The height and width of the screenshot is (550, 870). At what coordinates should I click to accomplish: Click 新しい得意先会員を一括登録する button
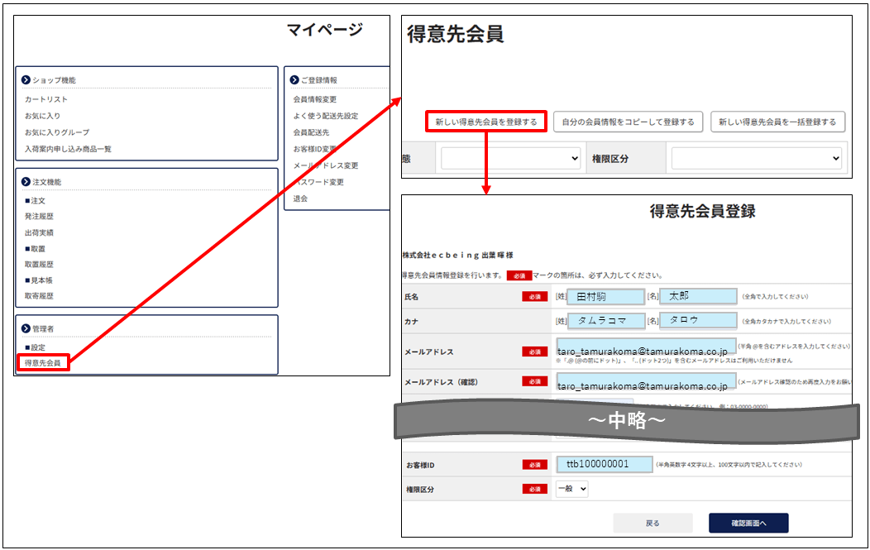777,122
